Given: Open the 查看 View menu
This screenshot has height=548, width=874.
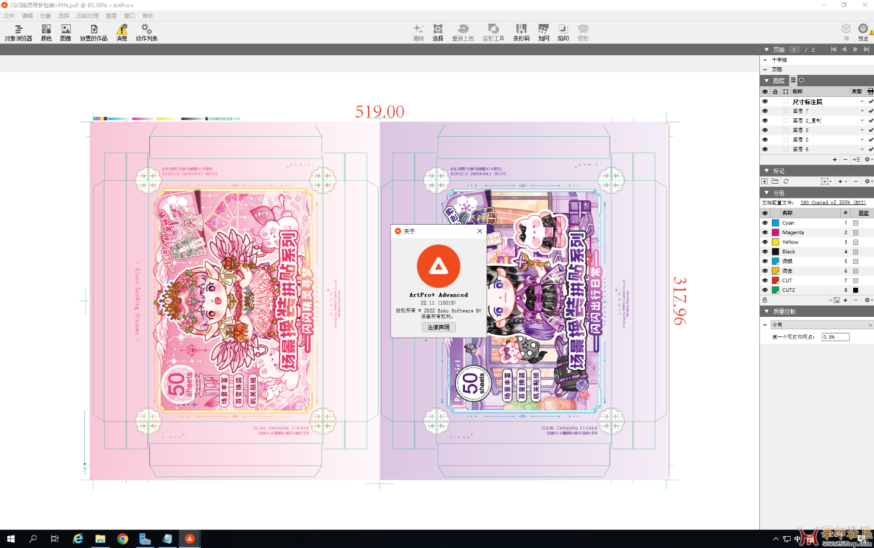Looking at the screenshot, I should pyautogui.click(x=111, y=16).
